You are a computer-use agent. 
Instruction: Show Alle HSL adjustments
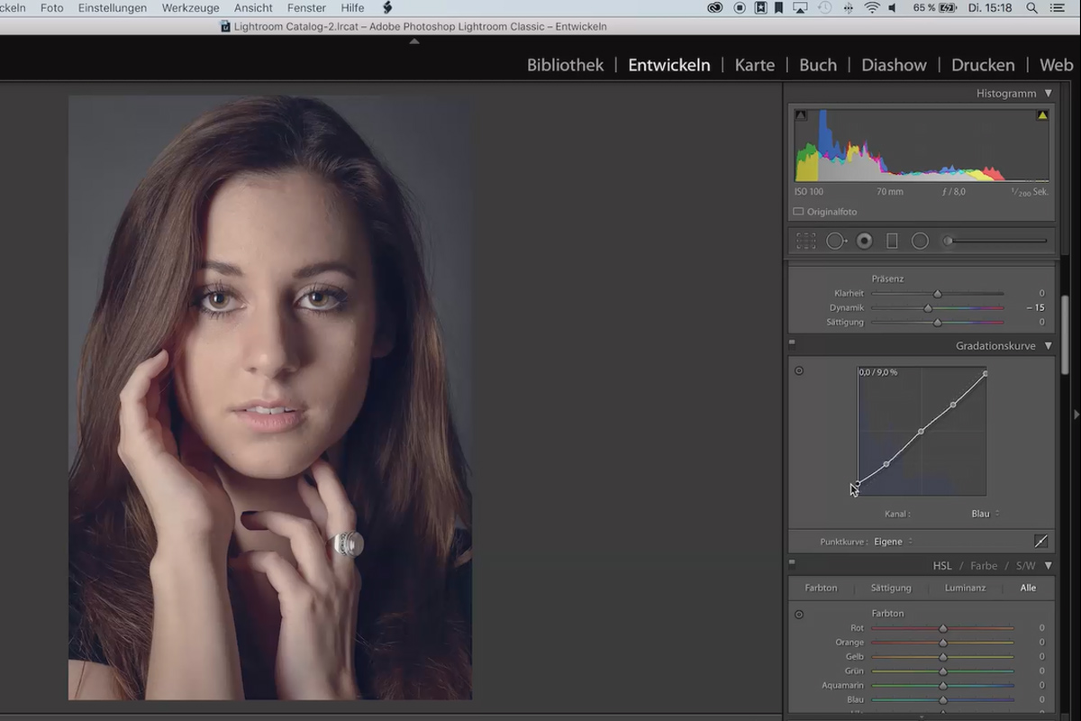[x=1028, y=588]
